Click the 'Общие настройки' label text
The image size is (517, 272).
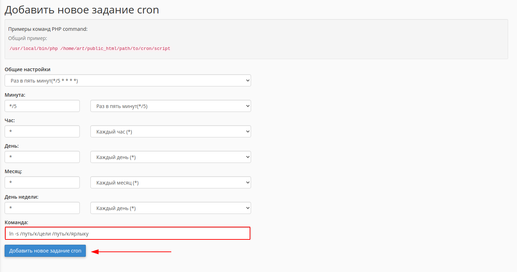pos(28,69)
